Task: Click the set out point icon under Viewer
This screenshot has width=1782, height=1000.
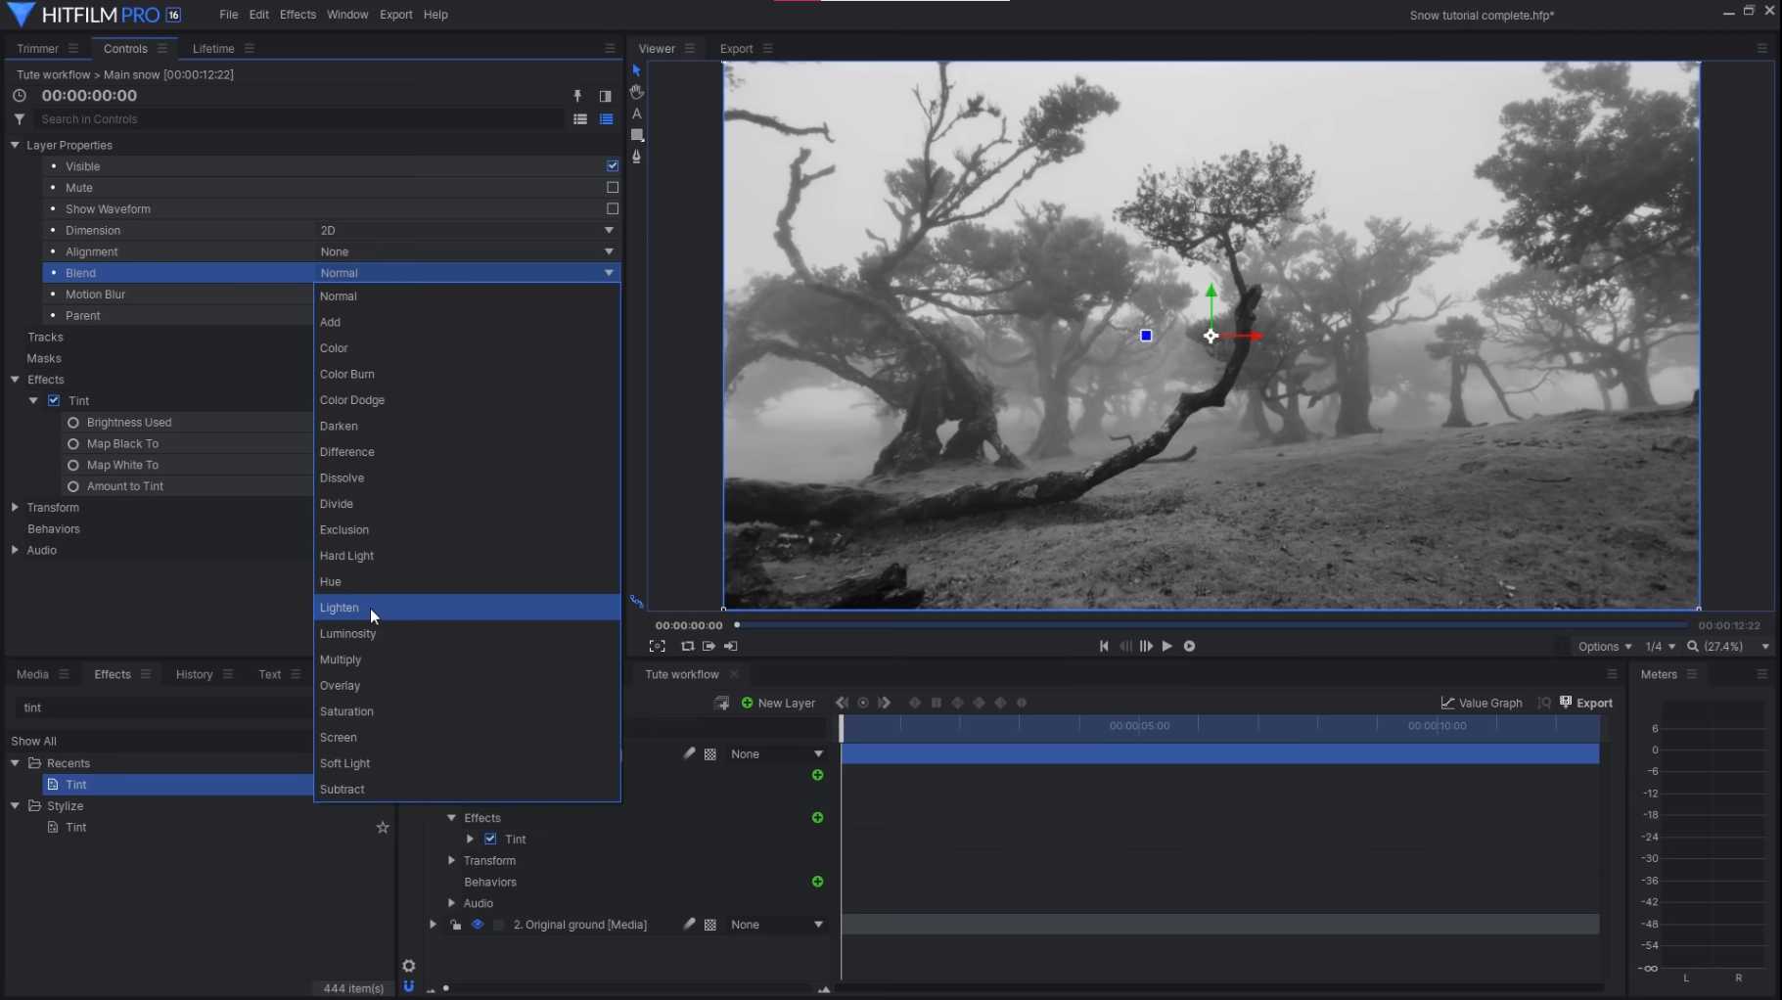Action: pos(730,647)
